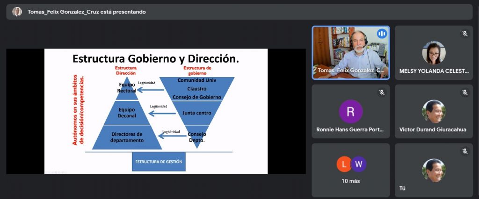Click the 'Victor Durand Giuracahua' name label
479x199 pixels.
click(433, 129)
